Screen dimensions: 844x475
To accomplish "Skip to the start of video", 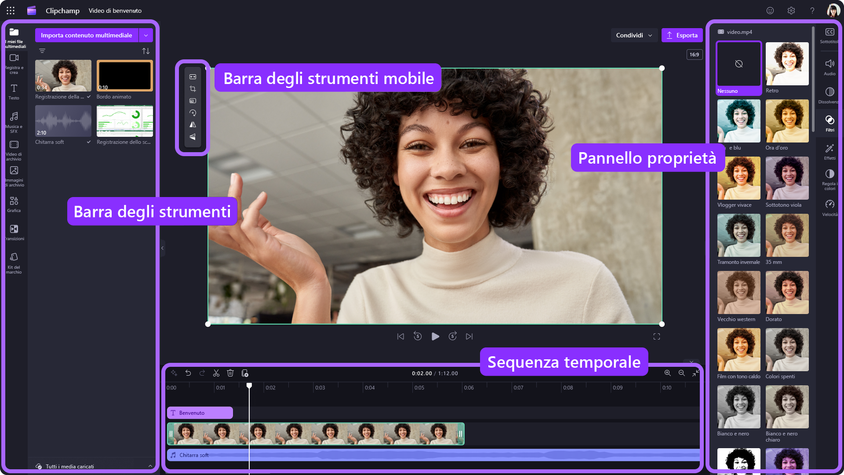I will click(x=400, y=336).
